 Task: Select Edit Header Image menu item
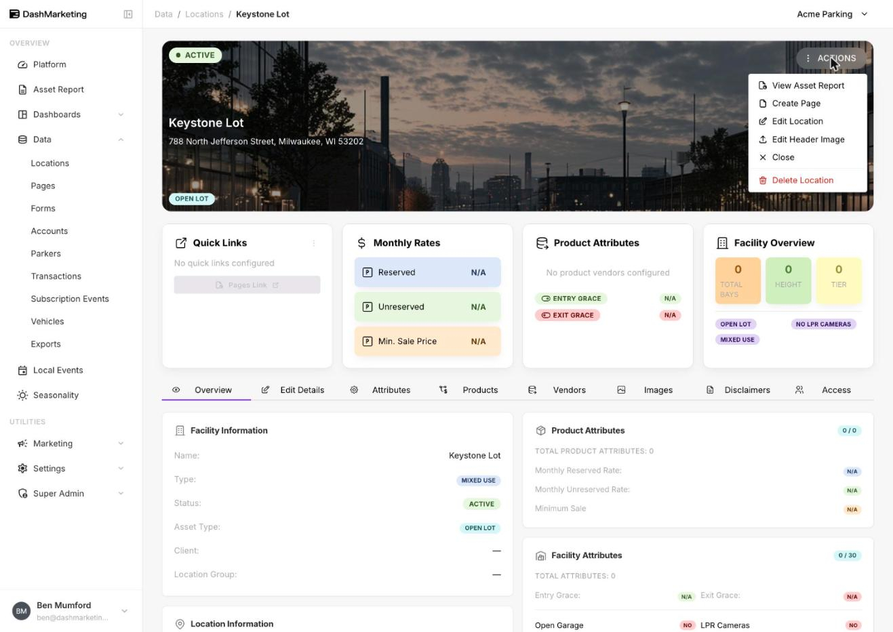[x=808, y=140]
